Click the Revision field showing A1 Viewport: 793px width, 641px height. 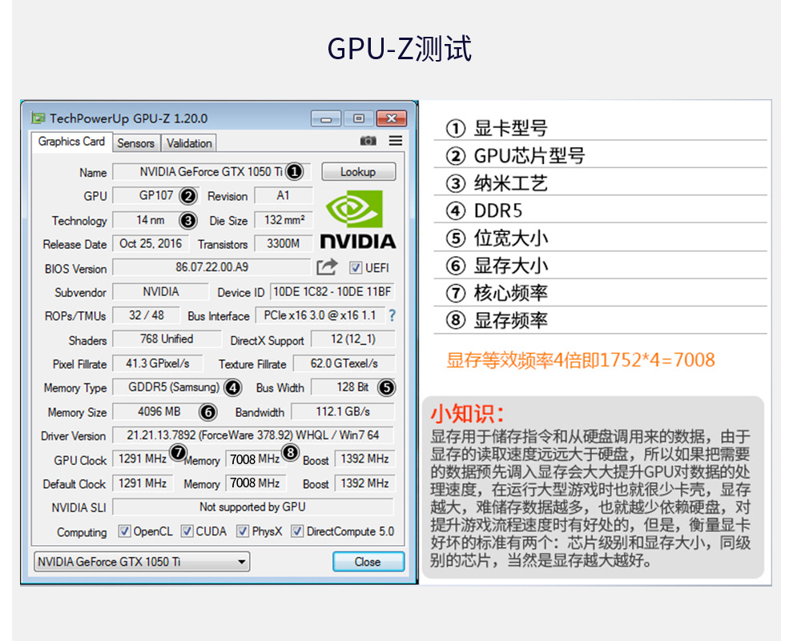pos(284,195)
